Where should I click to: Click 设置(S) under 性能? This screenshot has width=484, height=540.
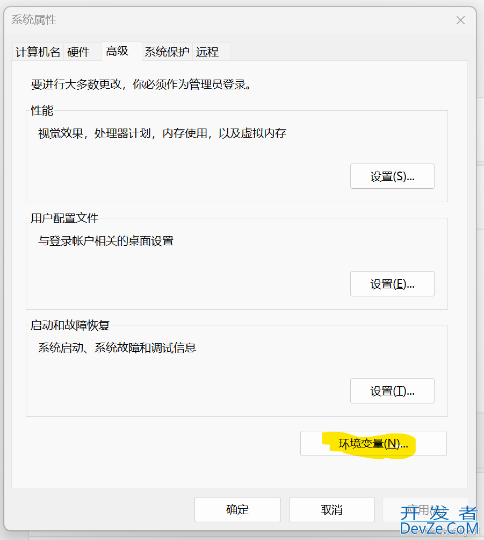click(392, 176)
